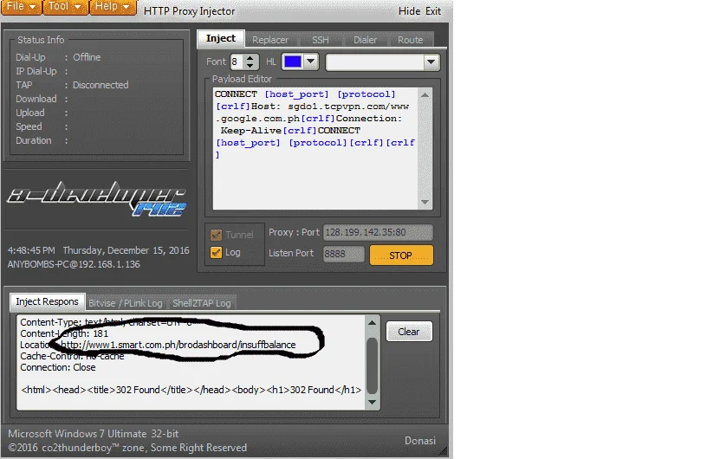Click the Dial-Up 'Offline' status
Image resolution: width=707 pixels, height=459 pixels.
(x=87, y=57)
